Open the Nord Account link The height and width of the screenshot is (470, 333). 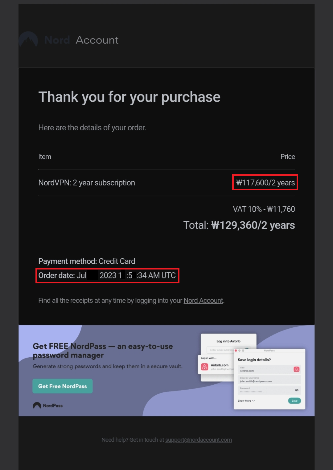click(x=203, y=301)
